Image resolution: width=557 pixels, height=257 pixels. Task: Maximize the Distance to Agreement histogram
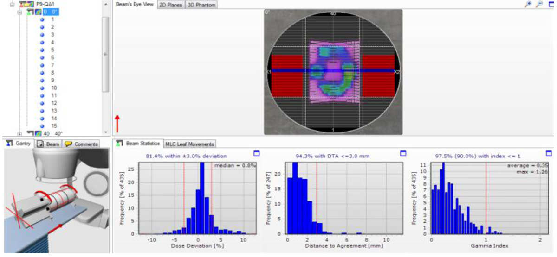click(x=403, y=153)
